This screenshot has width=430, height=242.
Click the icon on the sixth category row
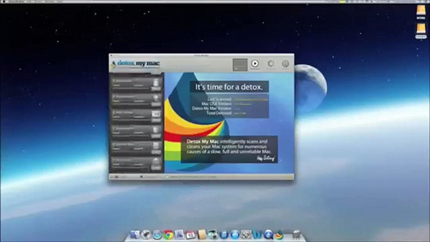(x=156, y=161)
